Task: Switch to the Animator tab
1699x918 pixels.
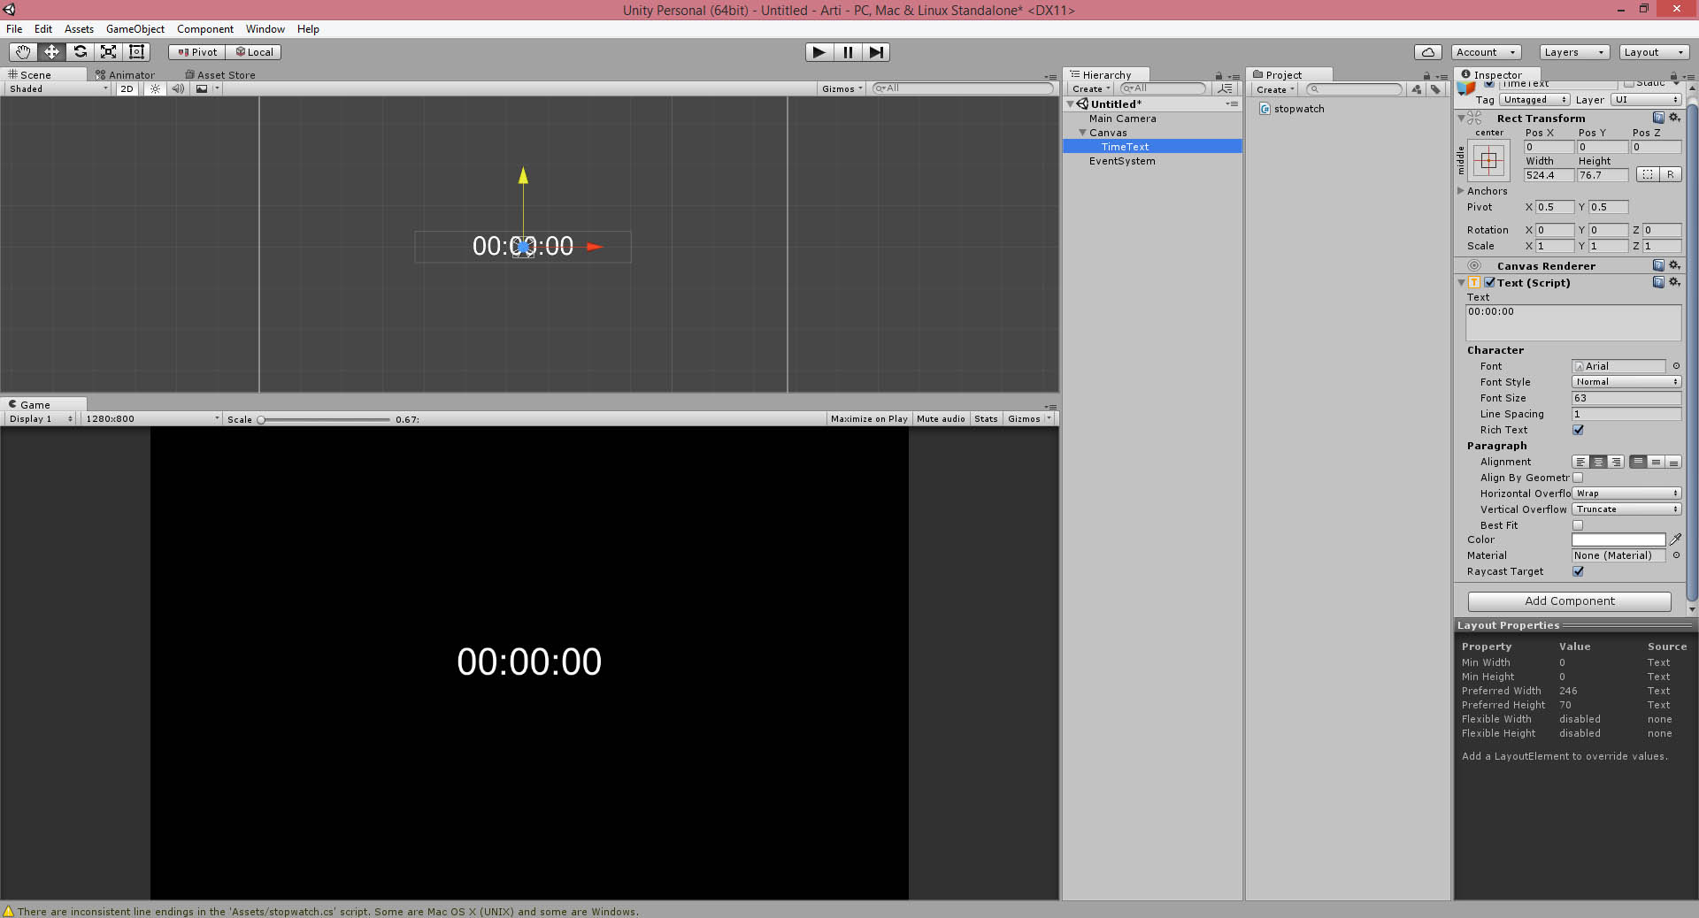Action: (x=125, y=75)
